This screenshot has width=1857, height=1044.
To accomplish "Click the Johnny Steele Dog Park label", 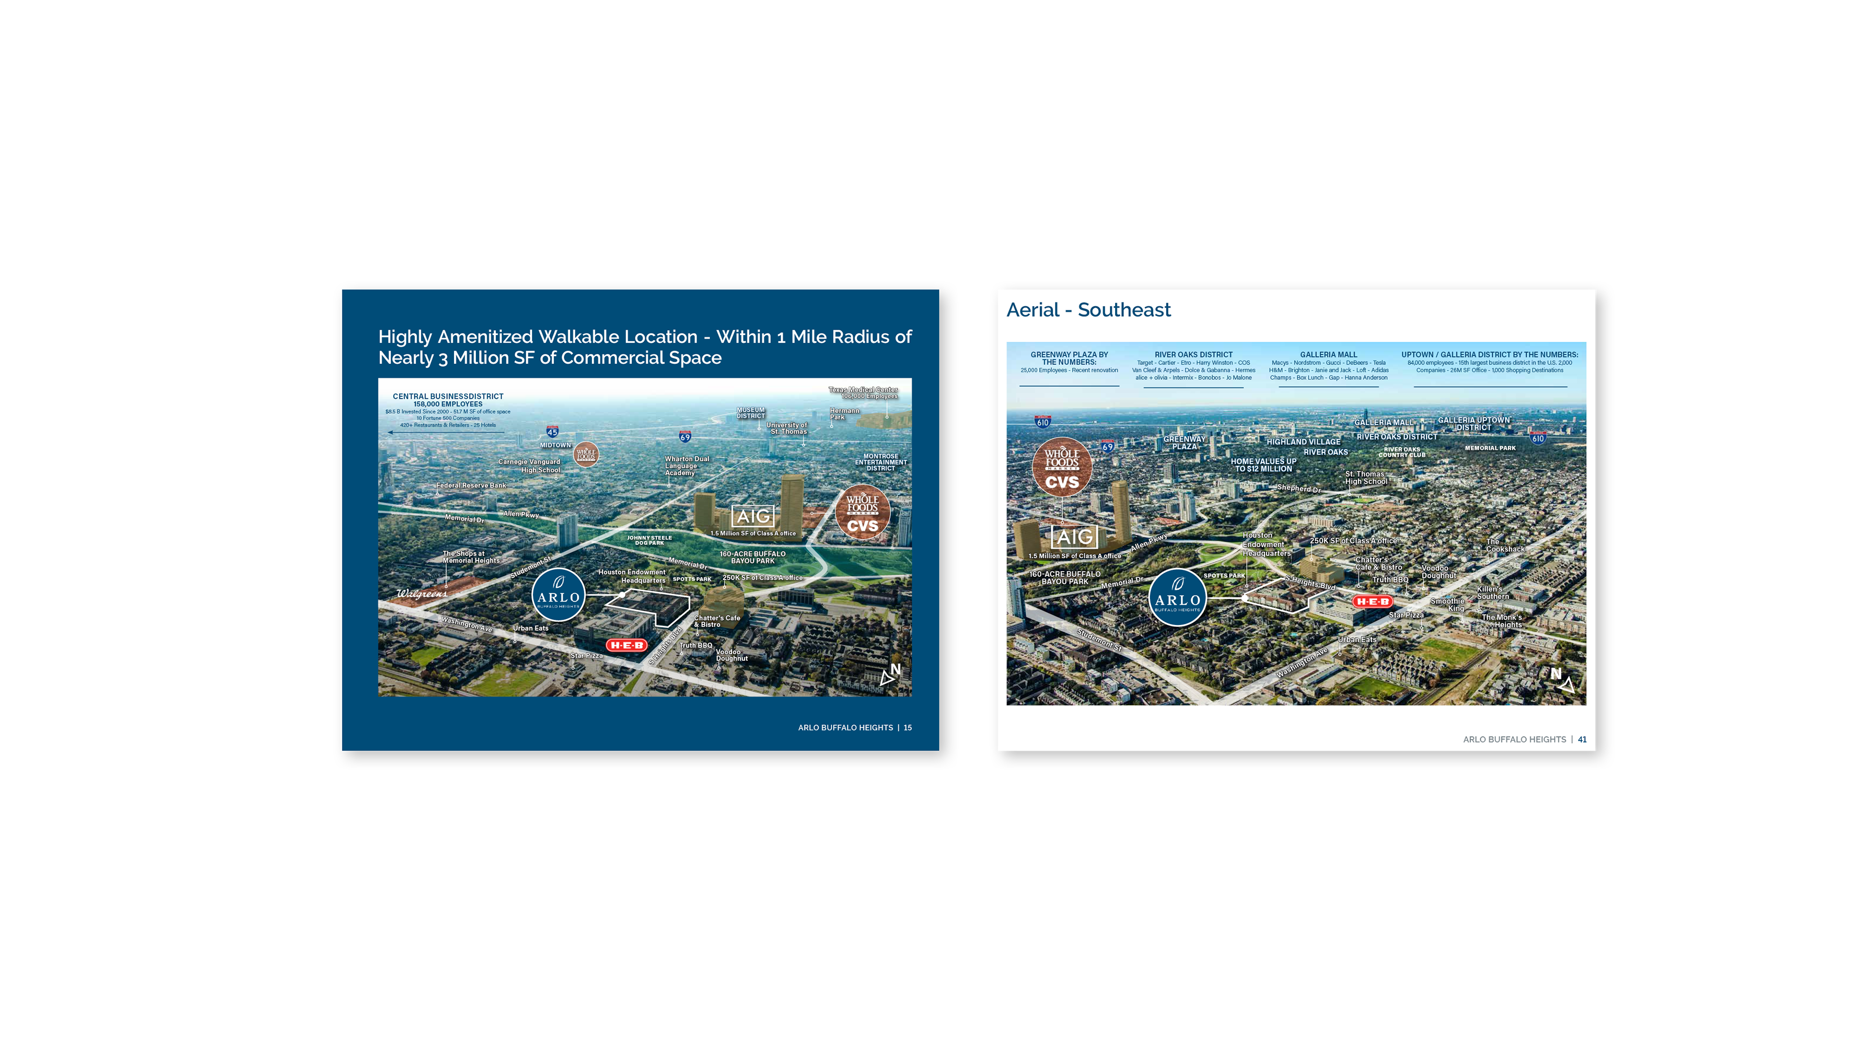I will click(x=649, y=540).
